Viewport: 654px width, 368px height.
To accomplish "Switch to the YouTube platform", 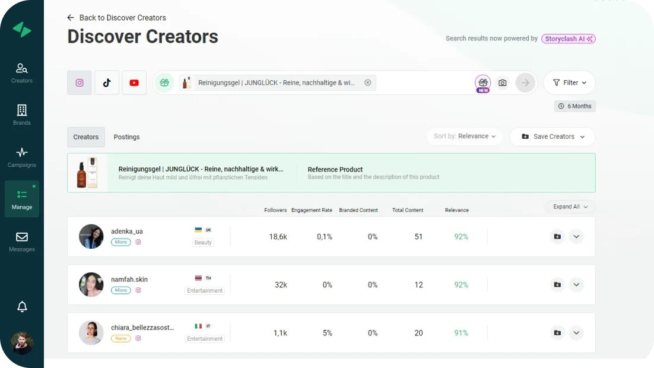I will [134, 83].
